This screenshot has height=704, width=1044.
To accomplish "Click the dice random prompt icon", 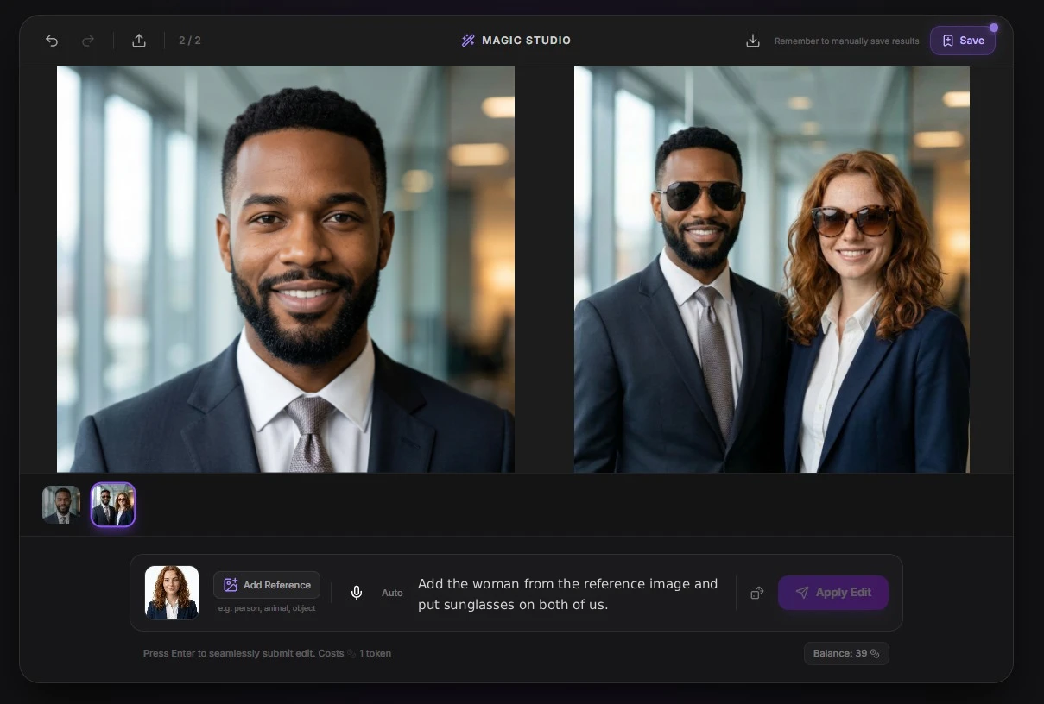I will pos(757,593).
